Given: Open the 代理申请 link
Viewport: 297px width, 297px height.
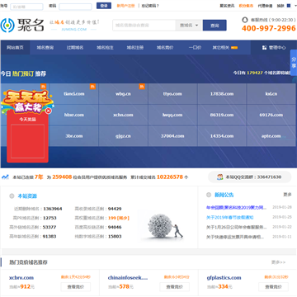Looking at the screenshot, I should 265,6.
